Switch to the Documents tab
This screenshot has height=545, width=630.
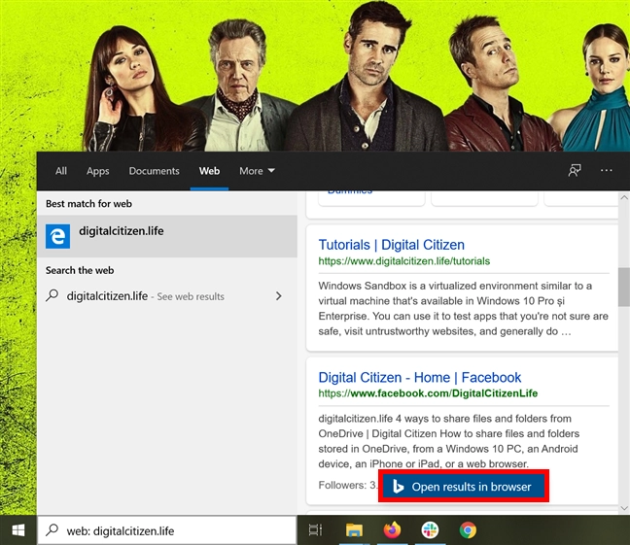pos(154,171)
